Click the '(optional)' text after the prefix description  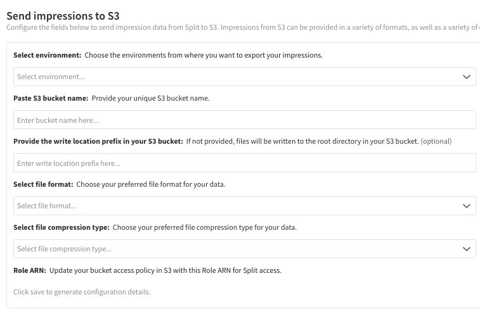click(436, 141)
